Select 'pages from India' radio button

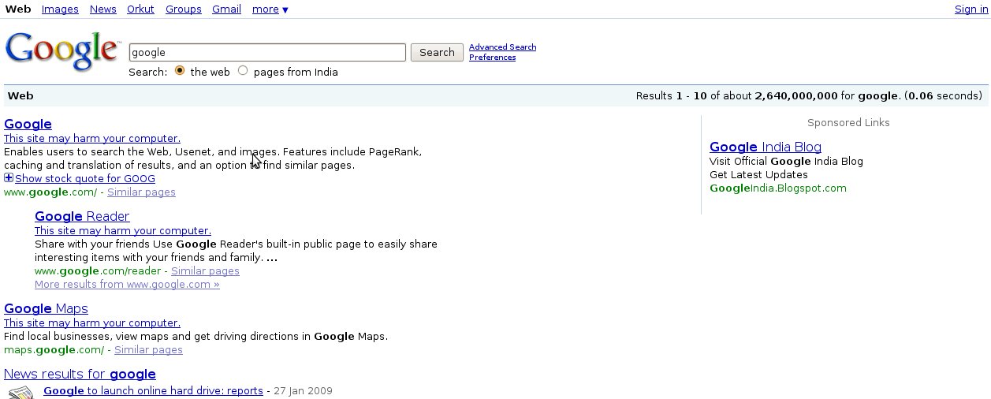(243, 71)
